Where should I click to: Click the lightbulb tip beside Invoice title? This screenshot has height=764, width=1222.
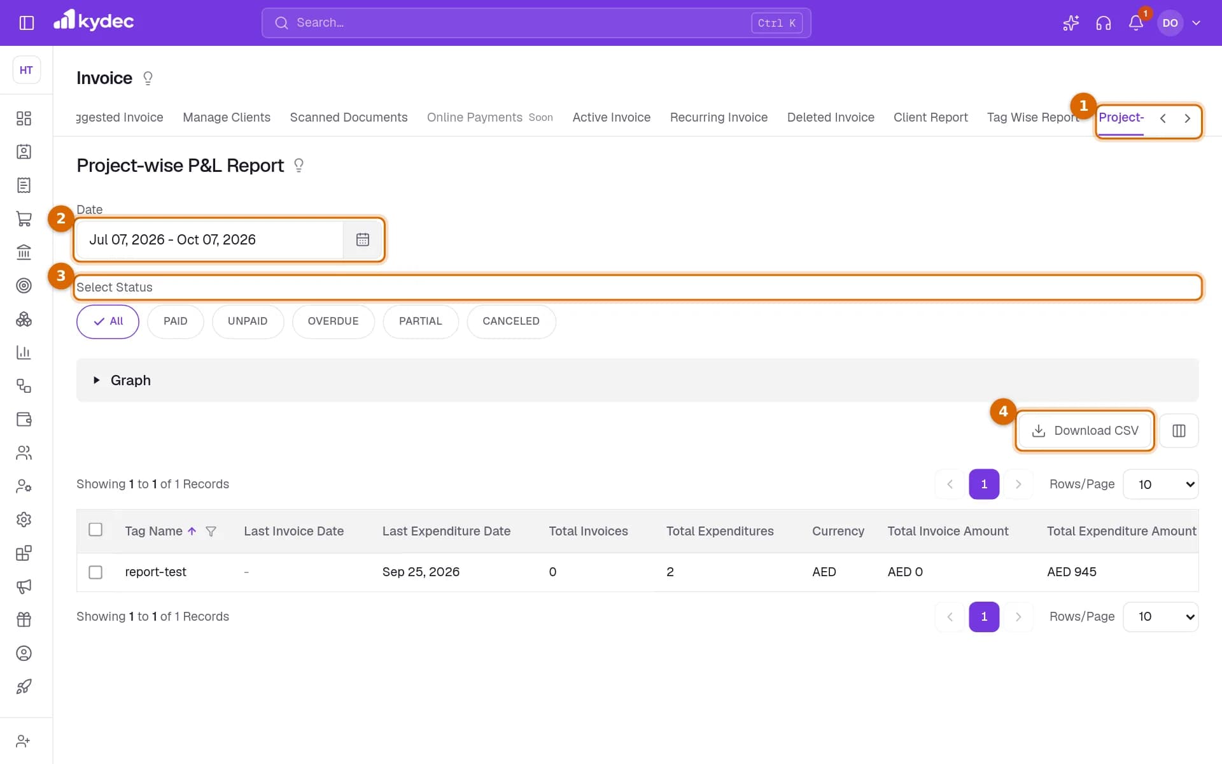(x=148, y=78)
